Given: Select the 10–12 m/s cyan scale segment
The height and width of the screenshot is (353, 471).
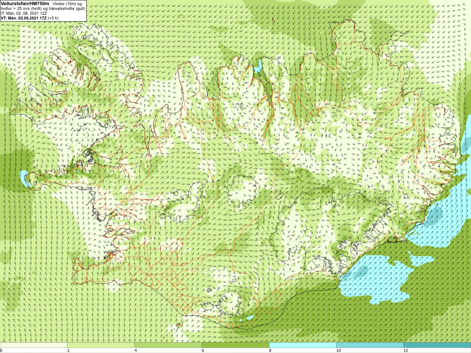Looking at the screenshot, I should [370, 345].
